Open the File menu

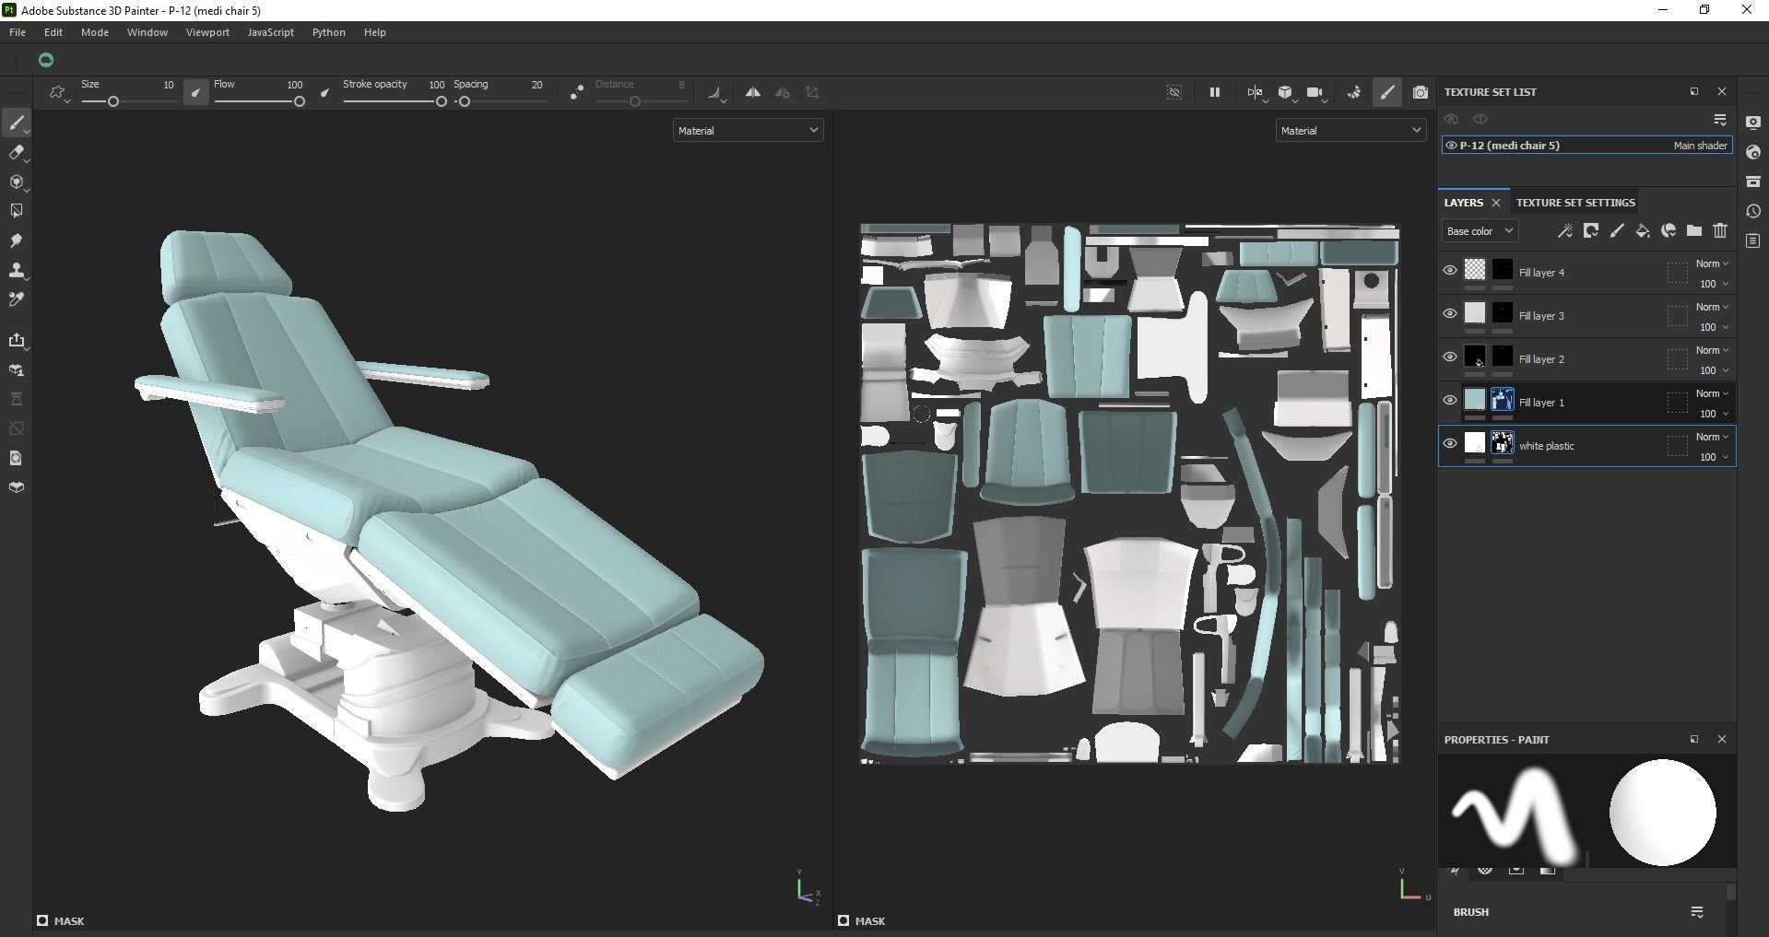[18, 32]
